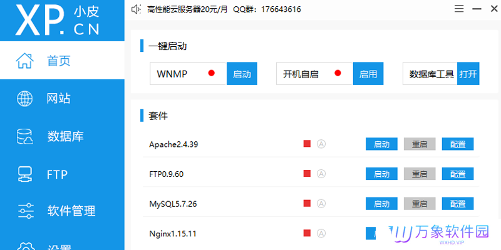Open FTP0.9.60 配置 settings
501x250 pixels.
[458, 174]
